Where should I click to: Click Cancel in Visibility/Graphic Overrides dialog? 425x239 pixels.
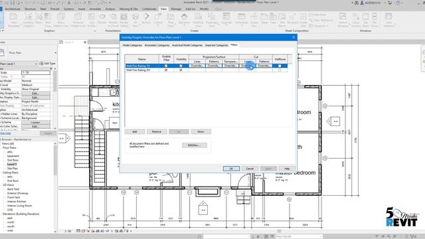click(x=250, y=169)
